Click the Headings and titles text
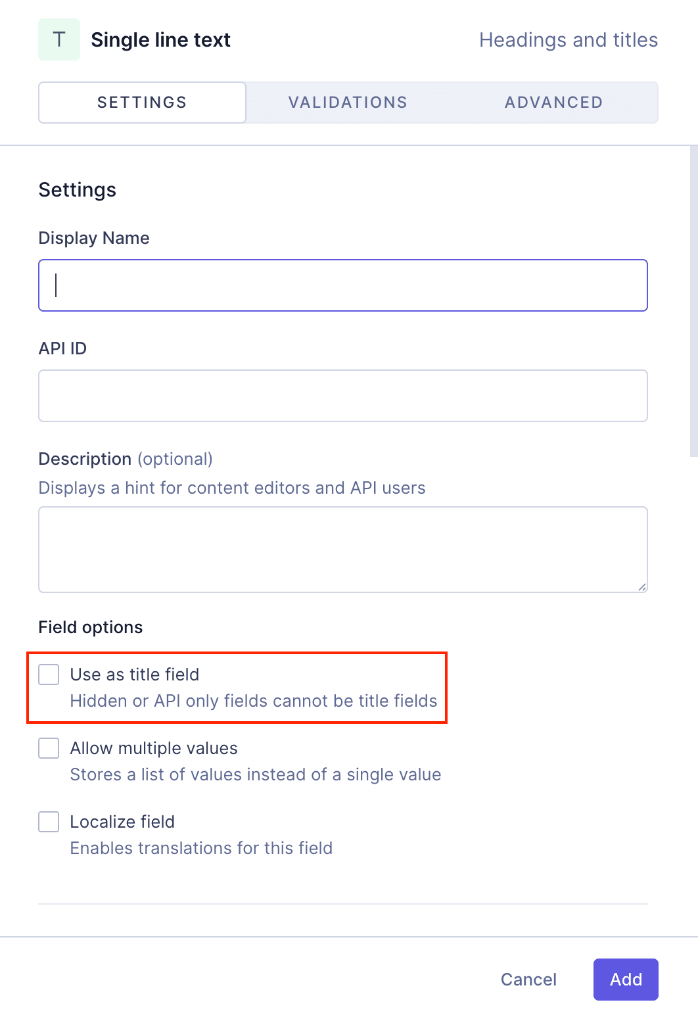698x1019 pixels. [569, 40]
